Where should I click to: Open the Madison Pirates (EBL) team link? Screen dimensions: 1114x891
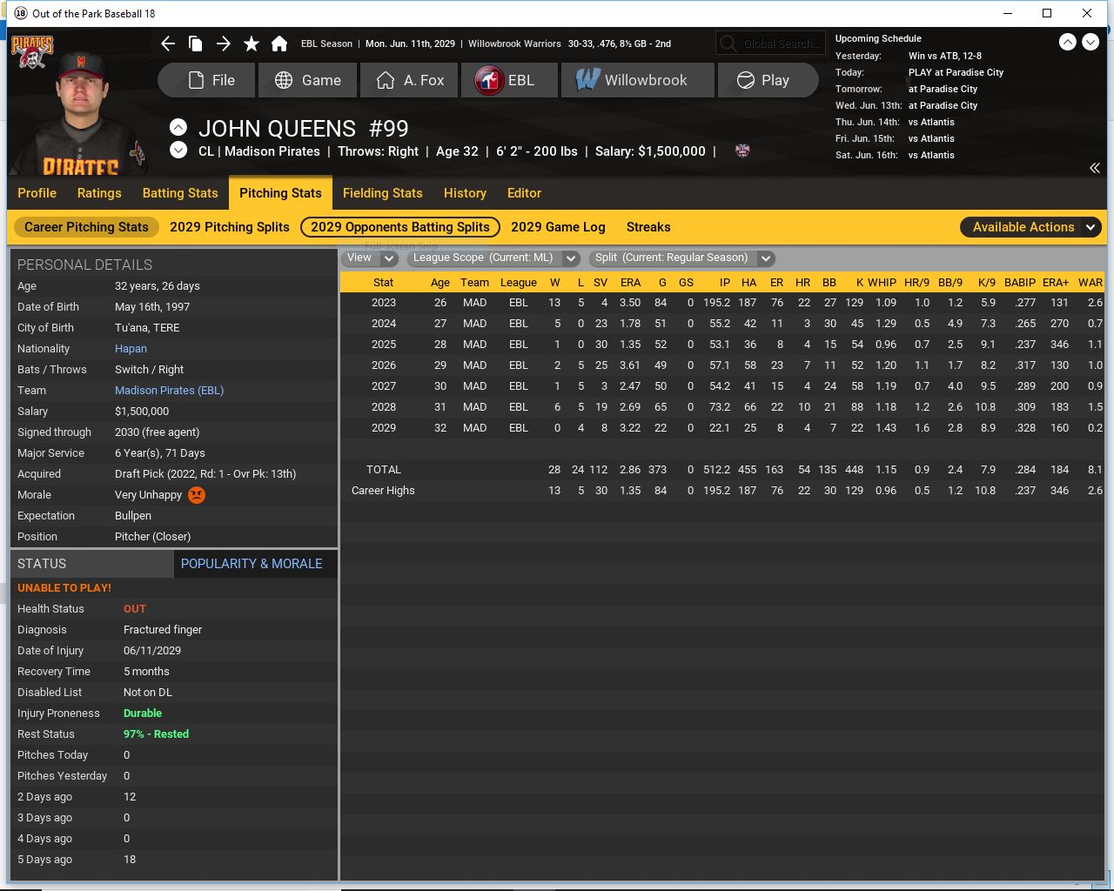point(169,391)
